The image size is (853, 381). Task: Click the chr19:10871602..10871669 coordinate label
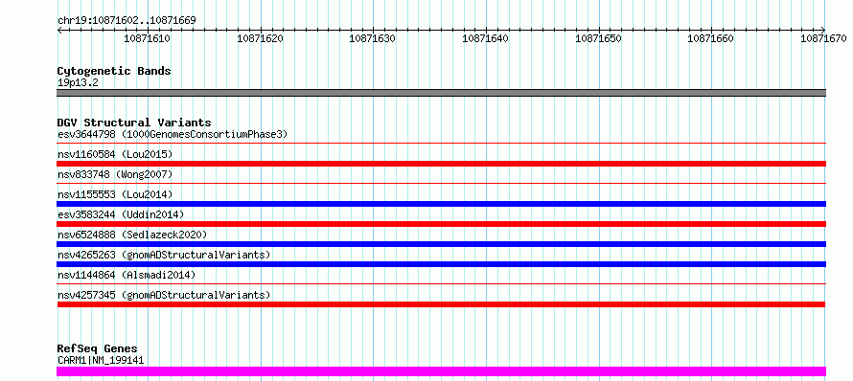click(127, 21)
